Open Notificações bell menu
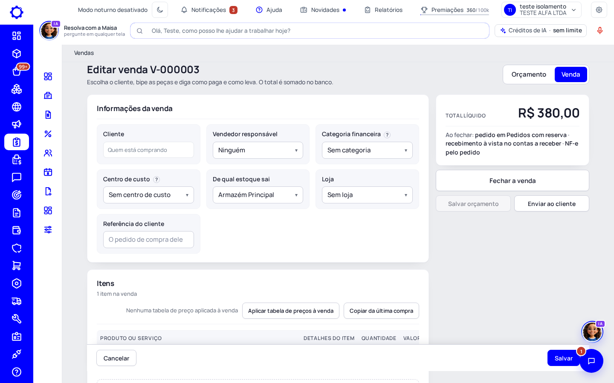The image size is (614, 383). (209, 10)
